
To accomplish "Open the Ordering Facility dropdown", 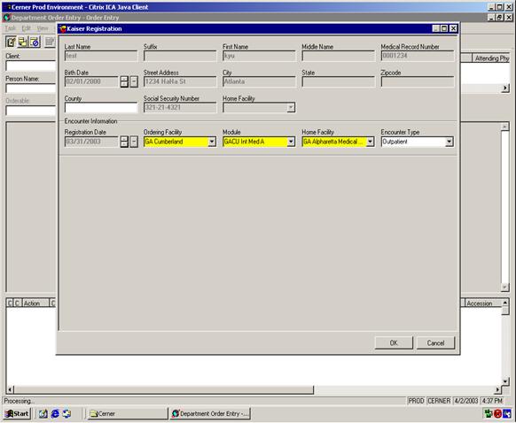I will pos(212,142).
